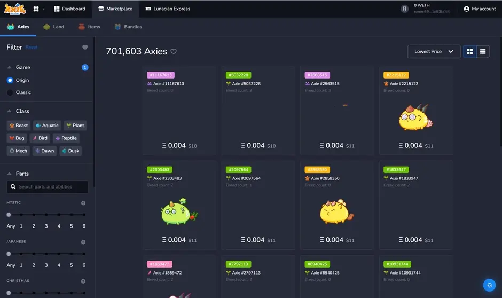The height and width of the screenshot is (298, 502).
Task: Toggle the Dusk class filter
Action: click(70, 151)
